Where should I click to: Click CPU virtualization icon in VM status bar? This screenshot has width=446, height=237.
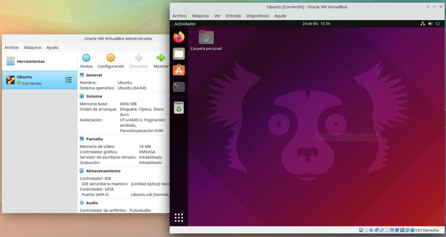click(402, 230)
